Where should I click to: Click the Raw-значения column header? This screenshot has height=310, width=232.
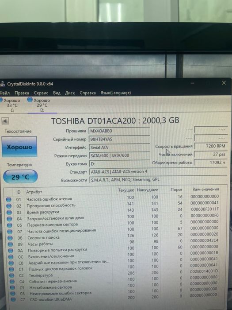tap(206, 189)
